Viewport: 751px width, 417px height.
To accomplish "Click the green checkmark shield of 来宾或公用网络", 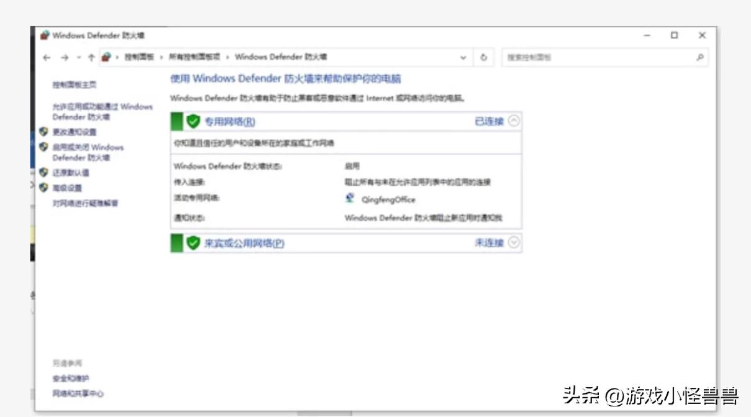I will point(194,242).
